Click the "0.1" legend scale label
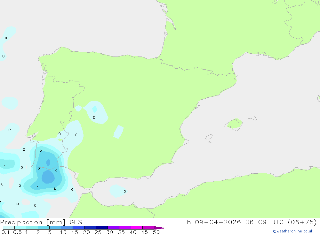Viewport: 320px width, 234px height. tap(5, 232)
